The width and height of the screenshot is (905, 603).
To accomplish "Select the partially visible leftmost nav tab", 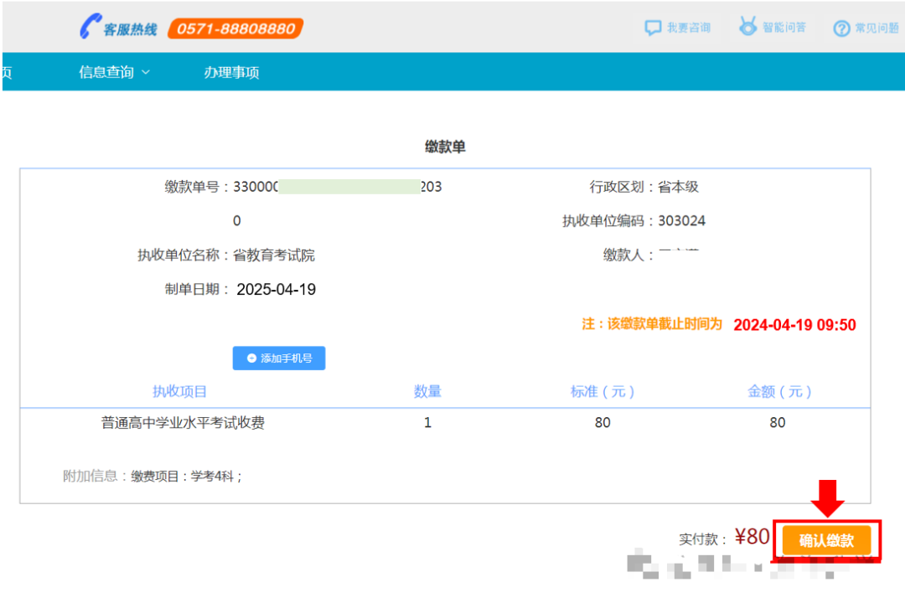I will (x=7, y=73).
